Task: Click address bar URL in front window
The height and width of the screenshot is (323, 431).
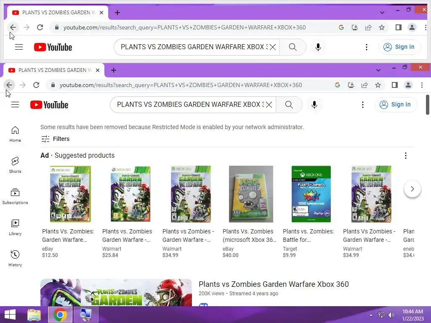Action: pyautogui.click(x=181, y=85)
